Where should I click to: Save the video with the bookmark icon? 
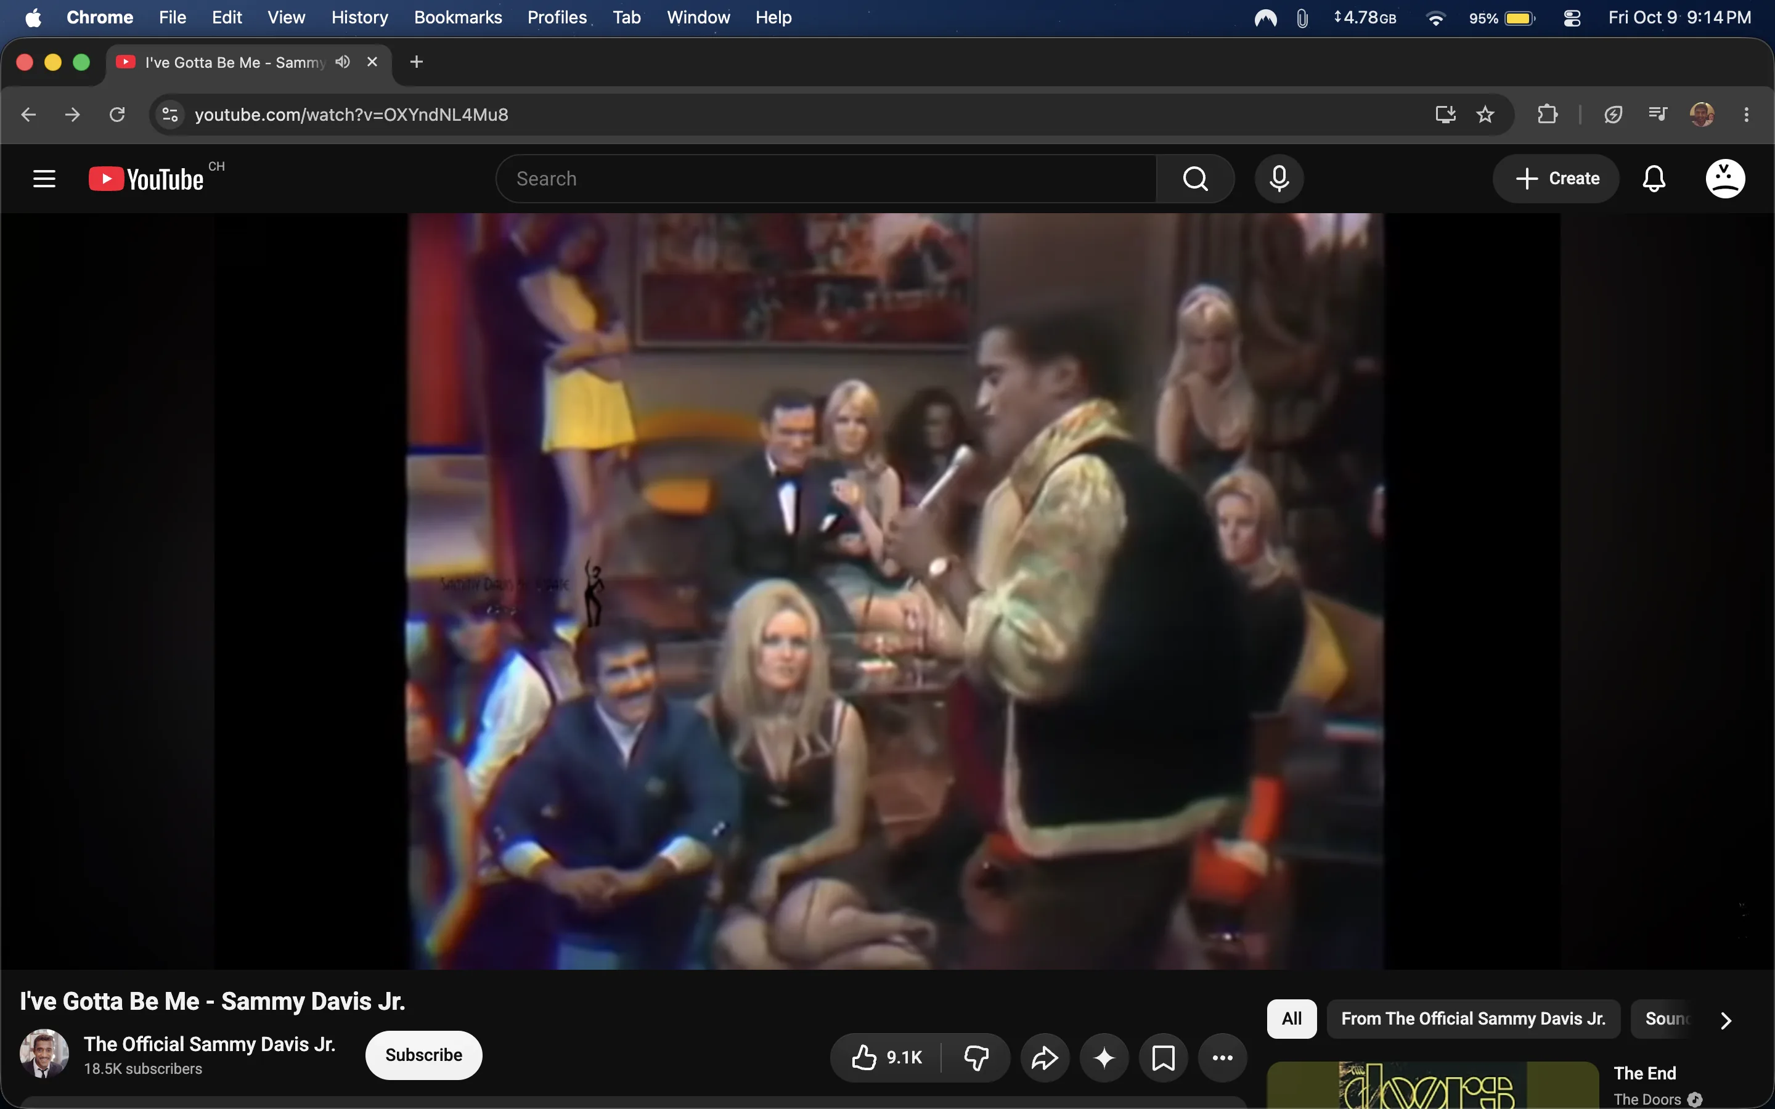click(1163, 1057)
